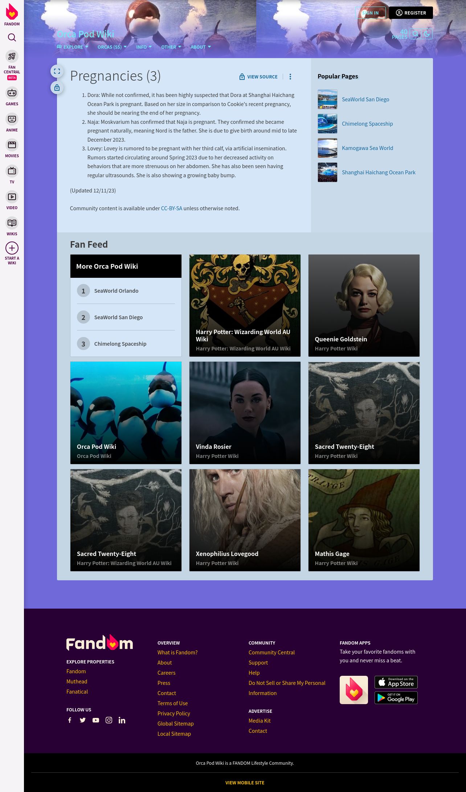Image resolution: width=466 pixels, height=792 pixels.
Task: Go to the Orca Pod Wiki title link
Action: [86, 34]
